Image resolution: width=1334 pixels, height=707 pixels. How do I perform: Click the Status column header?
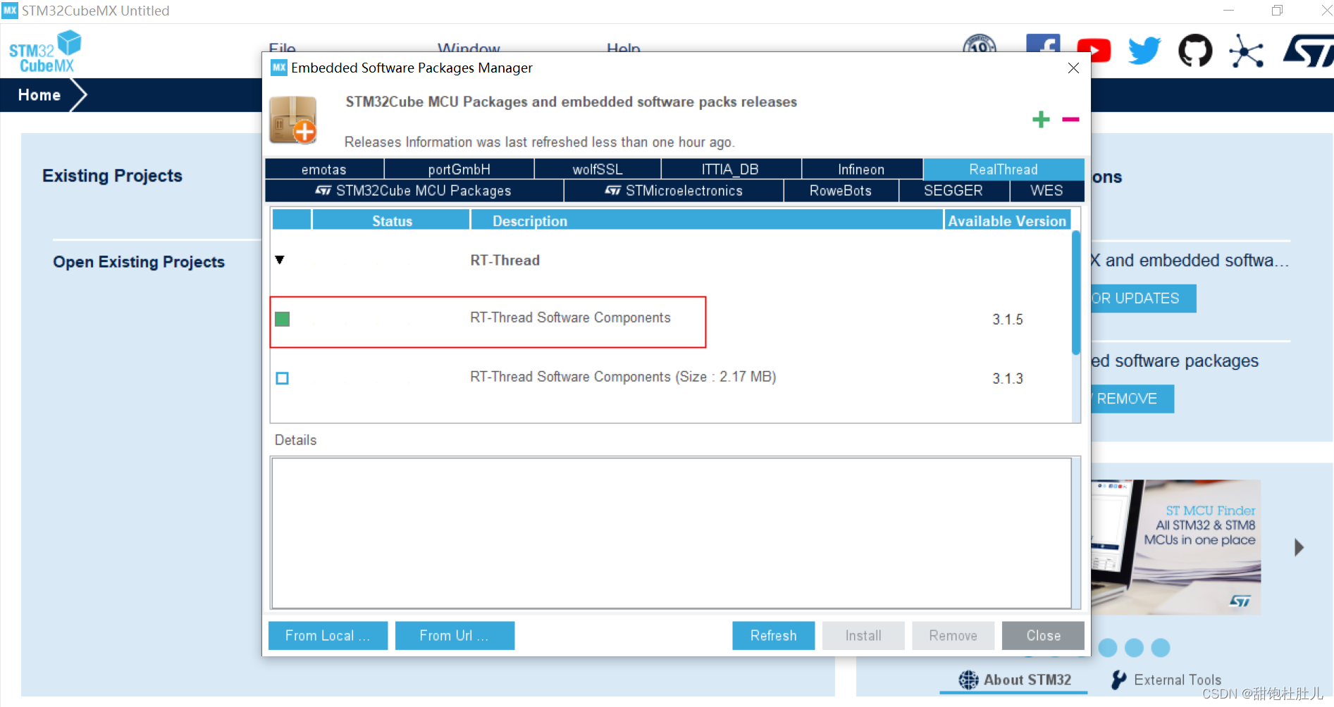(x=392, y=220)
